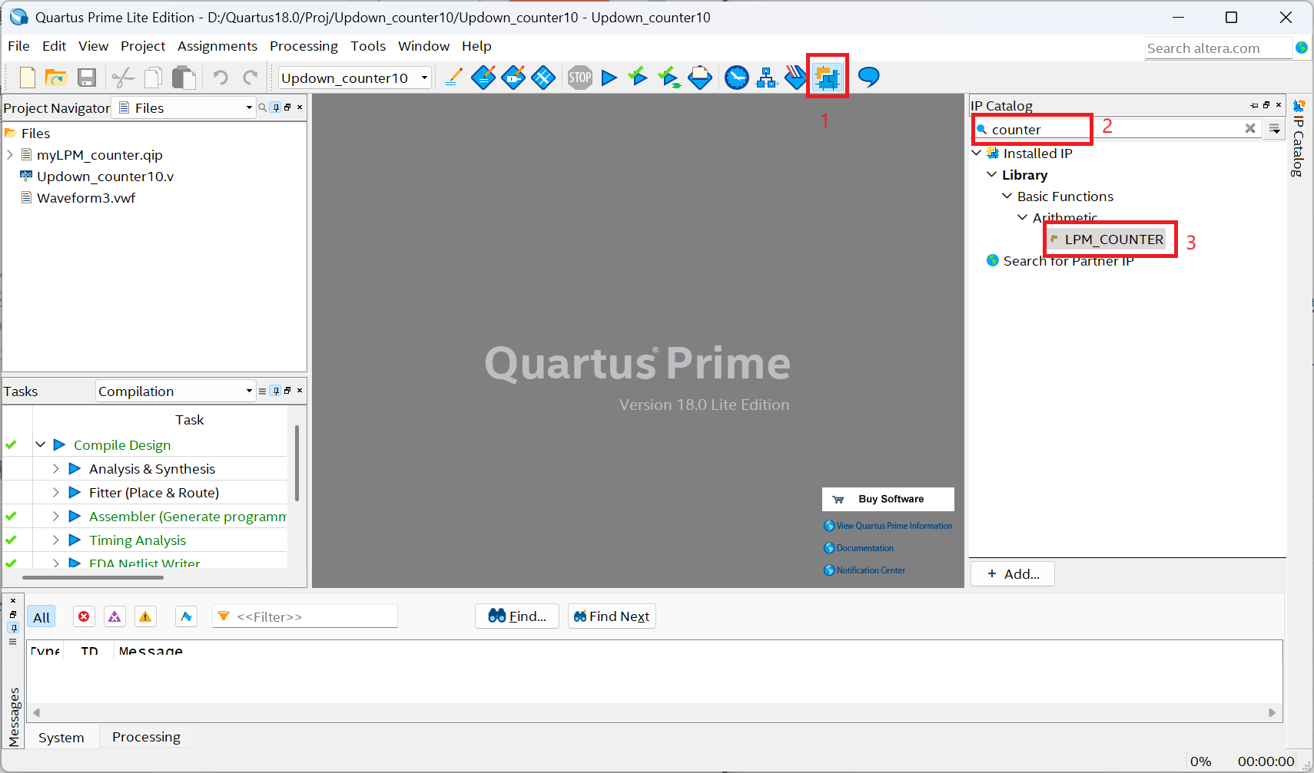Open the IP Catalog search options menu
The width and height of the screenshot is (1314, 773).
coord(1275,128)
